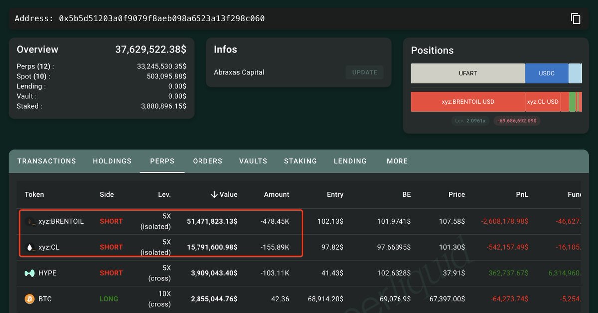598x313 pixels.
Task: Click the HYPE token logo icon
Action: [30, 273]
